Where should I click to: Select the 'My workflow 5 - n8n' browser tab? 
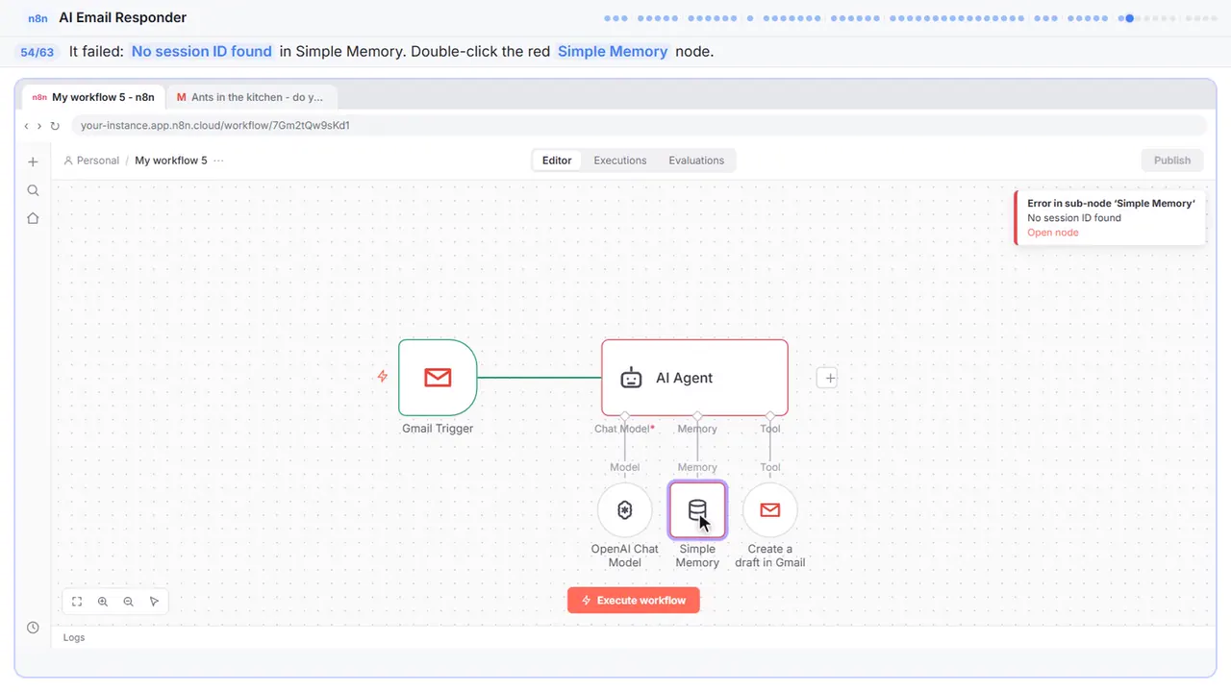tap(93, 97)
